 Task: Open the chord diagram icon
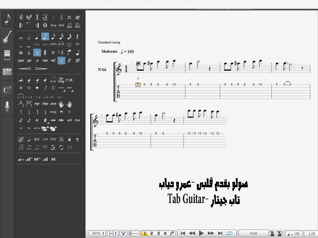click(x=21, y=139)
